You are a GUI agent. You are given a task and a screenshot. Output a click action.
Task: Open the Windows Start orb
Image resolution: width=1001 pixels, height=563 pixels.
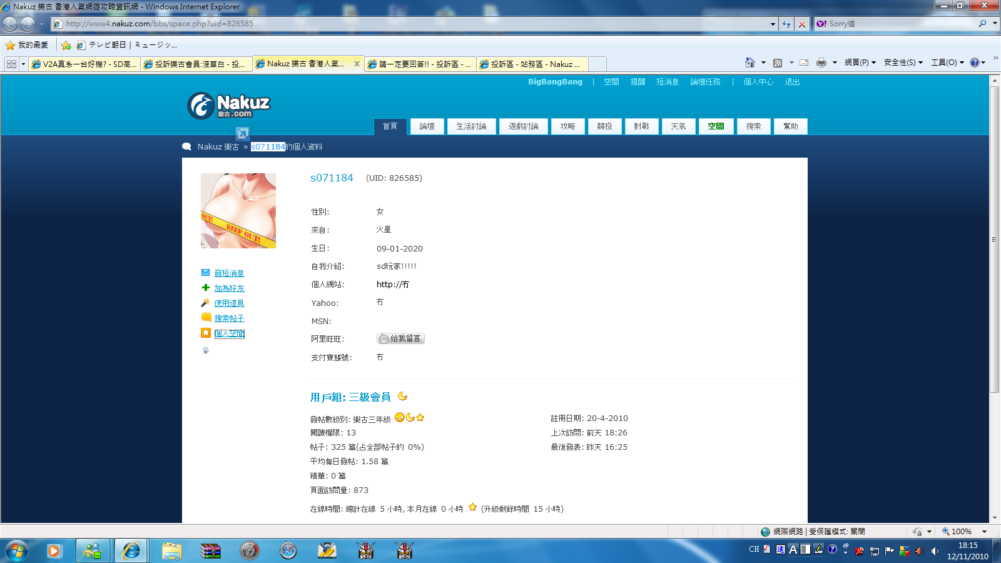pos(17,551)
